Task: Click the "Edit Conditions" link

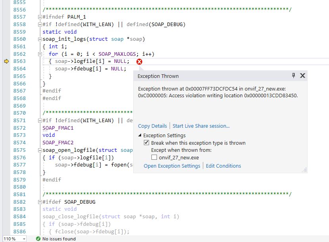Action: pos(223,166)
